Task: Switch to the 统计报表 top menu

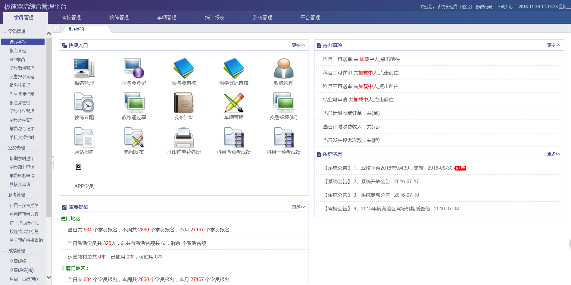Action: pyautogui.click(x=214, y=17)
